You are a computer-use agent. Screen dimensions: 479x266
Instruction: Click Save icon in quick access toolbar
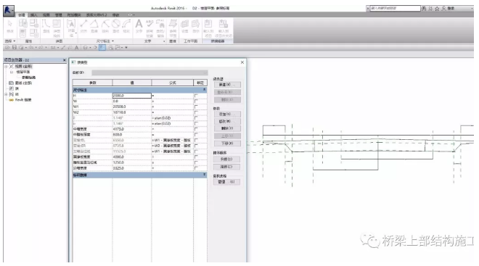click(x=15, y=48)
